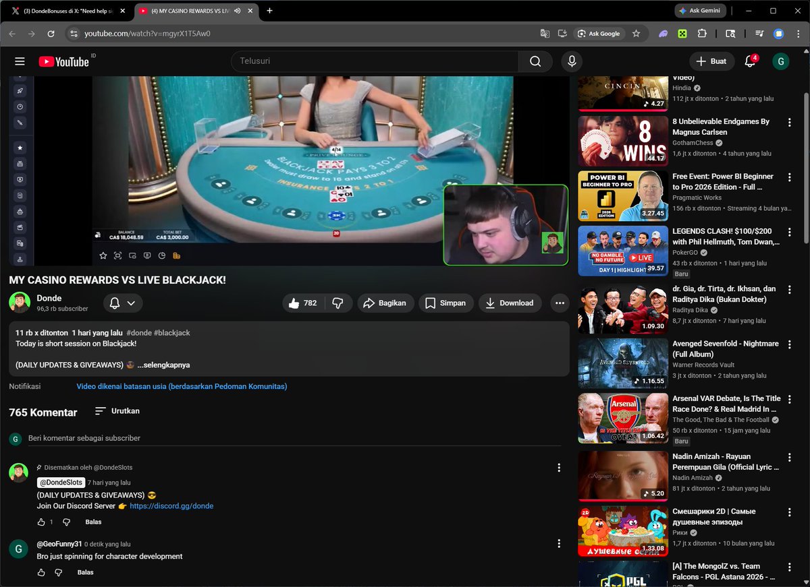Image resolution: width=810 pixels, height=587 pixels.
Task: Click the Simpan save button
Action: (x=446, y=303)
